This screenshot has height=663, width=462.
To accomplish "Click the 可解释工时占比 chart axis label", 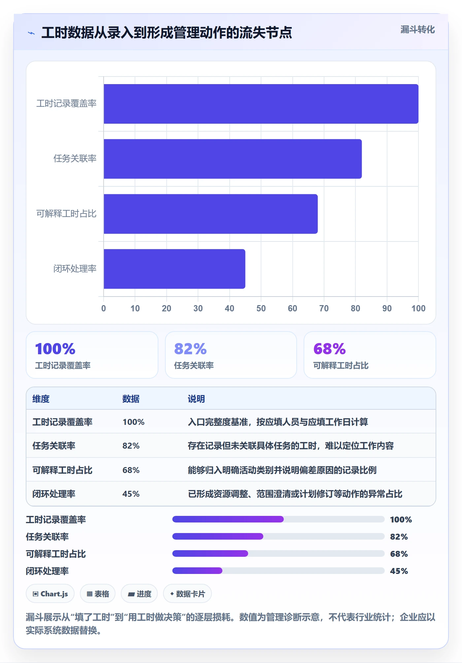I will click(66, 214).
